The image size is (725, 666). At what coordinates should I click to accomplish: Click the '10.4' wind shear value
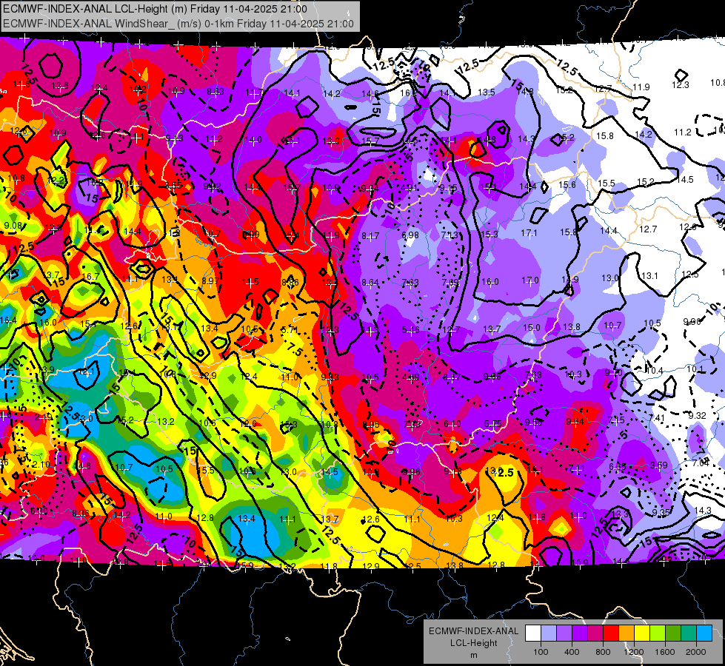pyautogui.click(x=655, y=370)
